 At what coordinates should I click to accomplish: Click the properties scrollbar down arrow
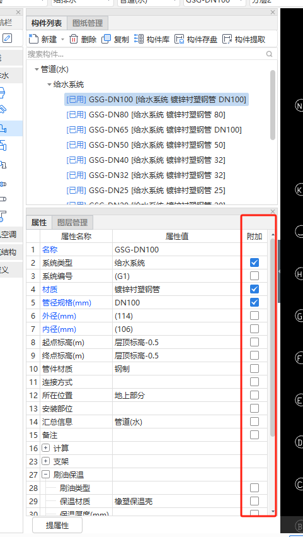click(273, 511)
